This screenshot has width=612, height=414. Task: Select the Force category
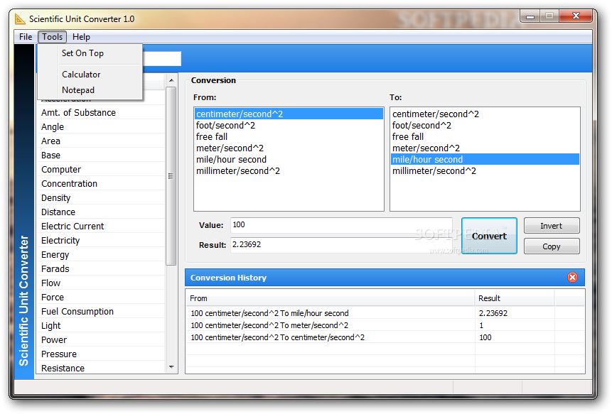click(x=101, y=298)
